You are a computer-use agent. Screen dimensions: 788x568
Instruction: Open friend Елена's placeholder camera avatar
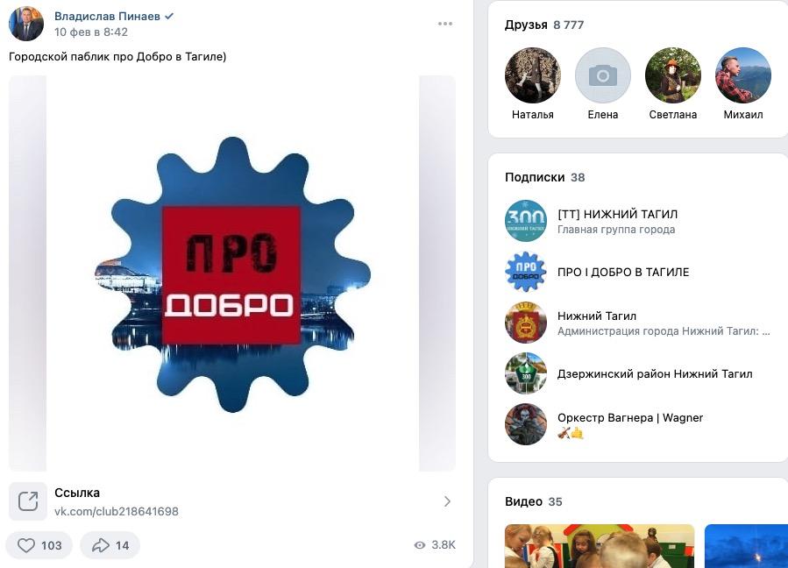(x=603, y=75)
